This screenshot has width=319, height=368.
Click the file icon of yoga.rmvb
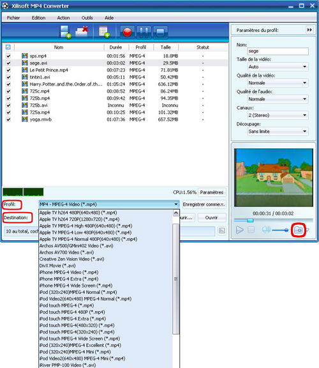(x=25, y=119)
